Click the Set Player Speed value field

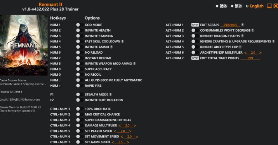(x=123, y=131)
